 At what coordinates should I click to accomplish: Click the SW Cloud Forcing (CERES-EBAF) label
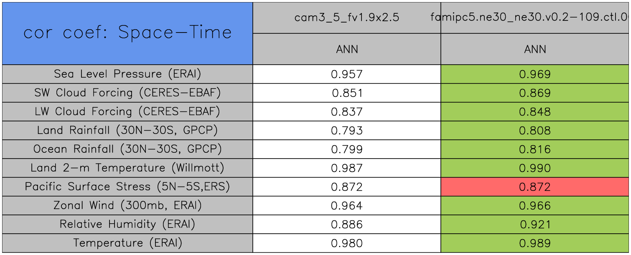(x=127, y=93)
